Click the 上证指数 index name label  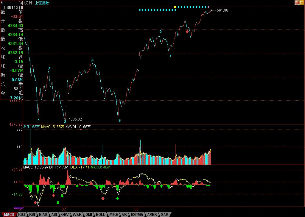coord(42,3)
